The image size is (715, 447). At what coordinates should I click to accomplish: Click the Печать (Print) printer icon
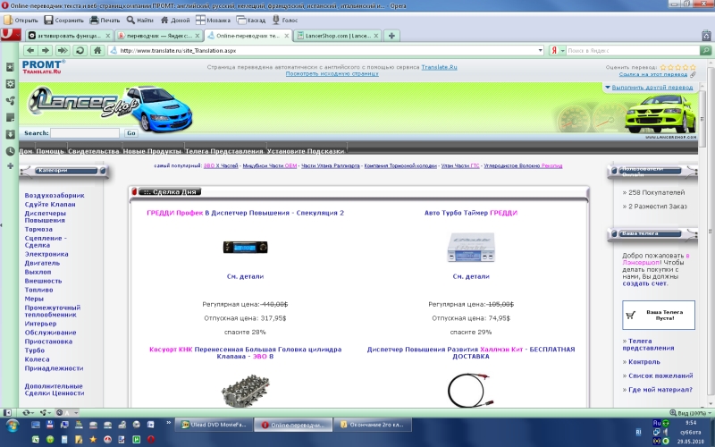(94, 20)
